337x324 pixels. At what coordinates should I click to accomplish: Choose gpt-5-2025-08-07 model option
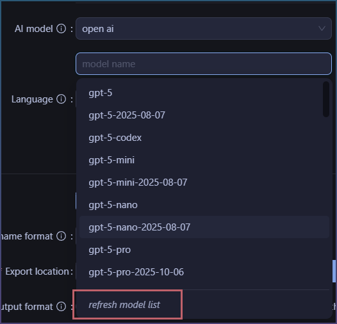tap(204, 115)
